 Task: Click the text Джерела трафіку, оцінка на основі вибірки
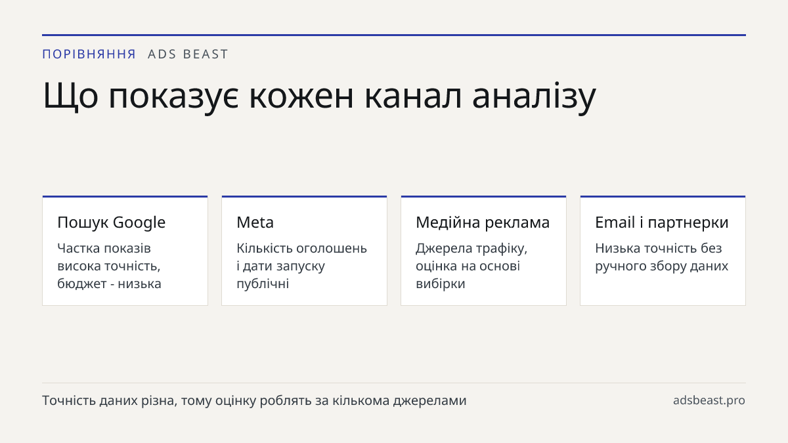point(471,266)
